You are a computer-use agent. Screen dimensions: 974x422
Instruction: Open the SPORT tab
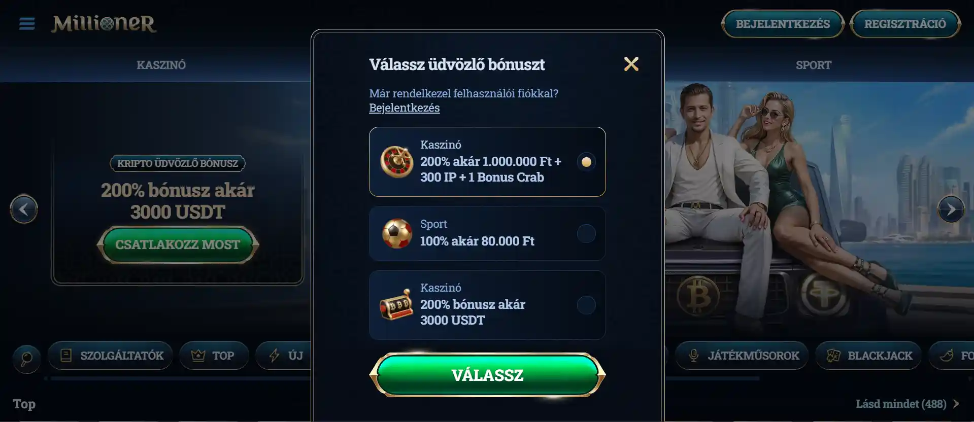[x=813, y=65]
